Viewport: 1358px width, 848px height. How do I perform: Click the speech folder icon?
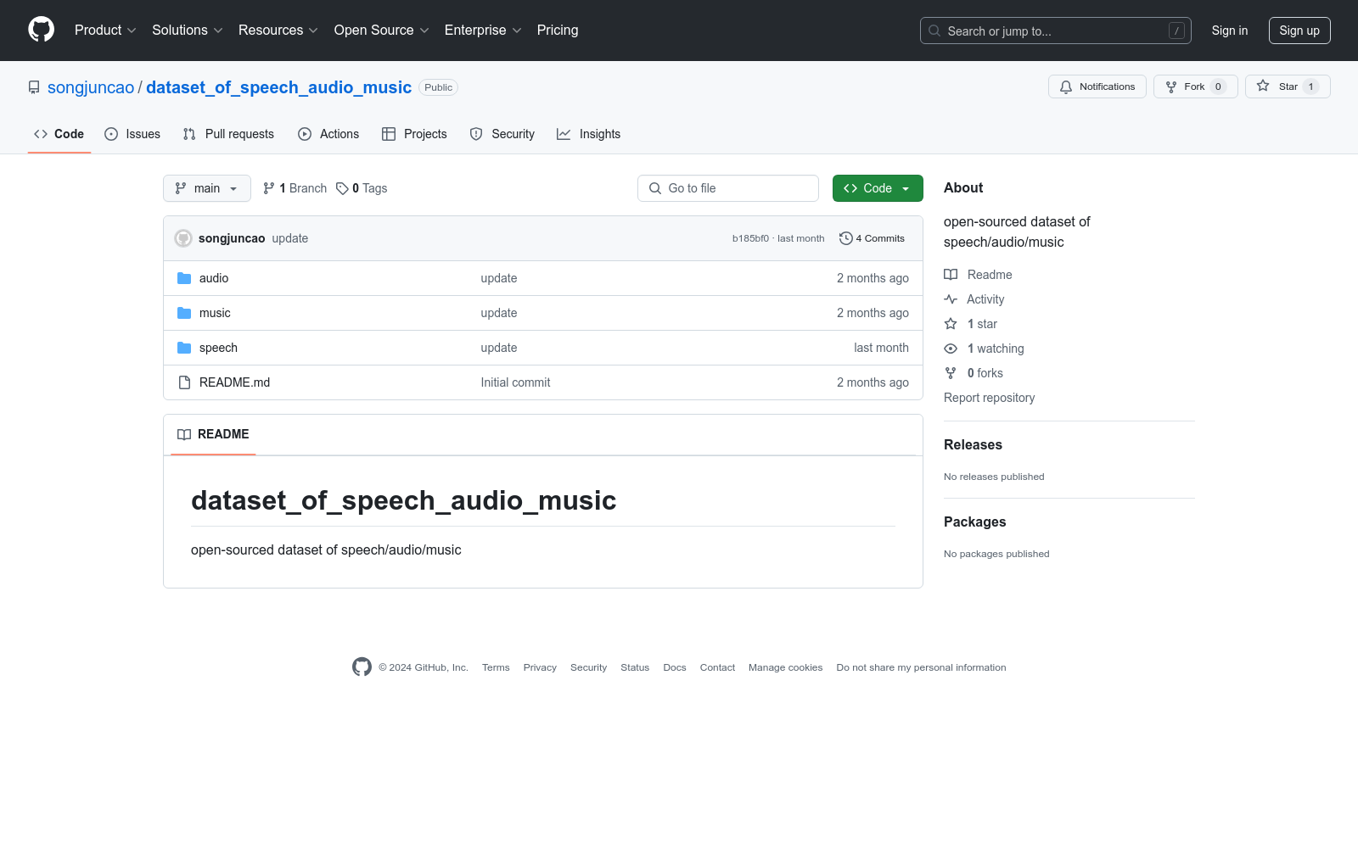[184, 348]
